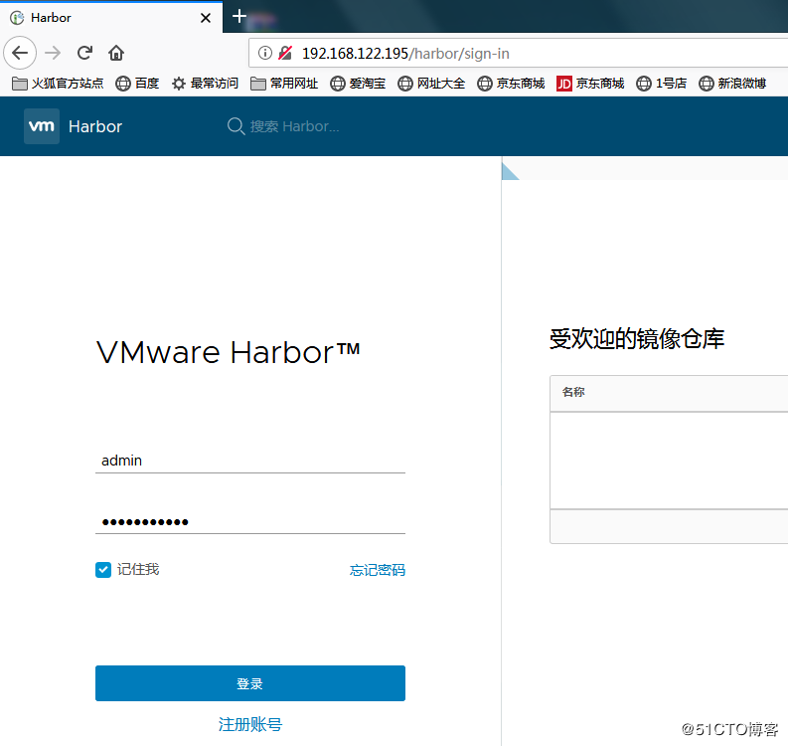
Task: Click the admin username input field
Action: point(250,461)
